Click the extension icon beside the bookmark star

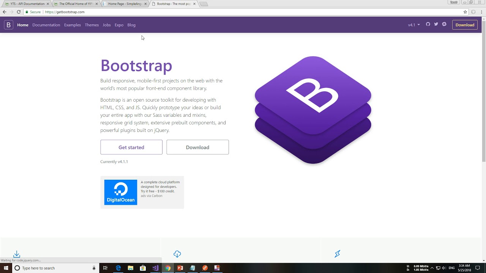click(473, 12)
